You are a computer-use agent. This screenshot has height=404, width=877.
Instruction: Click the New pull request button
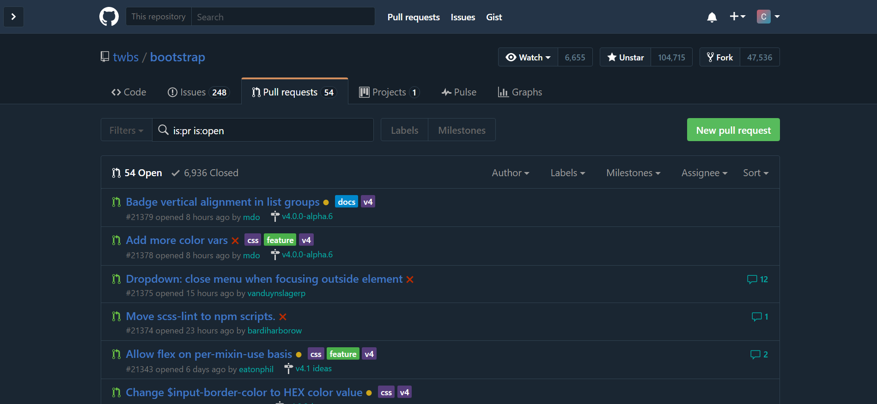point(733,130)
